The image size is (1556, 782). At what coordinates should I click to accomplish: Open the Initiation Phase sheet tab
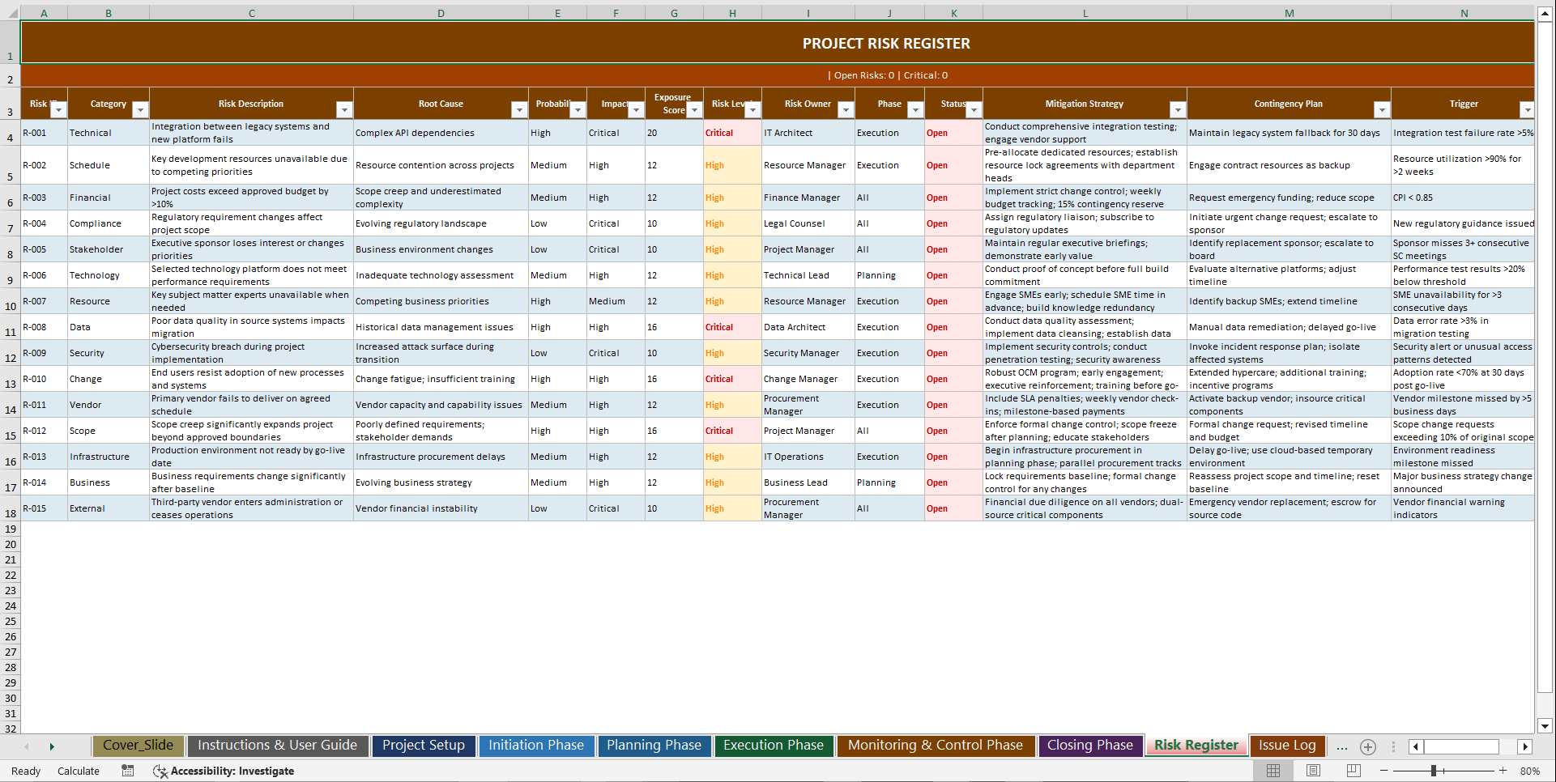point(536,746)
